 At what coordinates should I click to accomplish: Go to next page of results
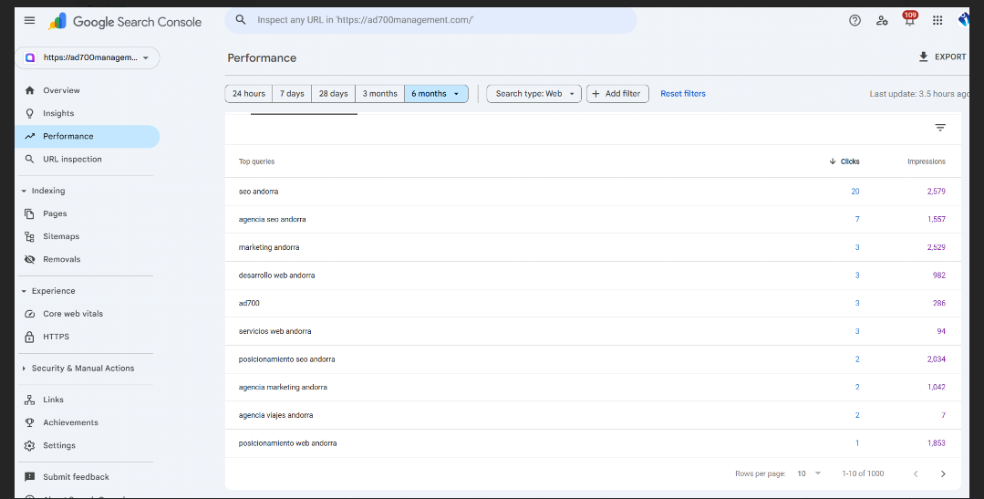tap(943, 473)
